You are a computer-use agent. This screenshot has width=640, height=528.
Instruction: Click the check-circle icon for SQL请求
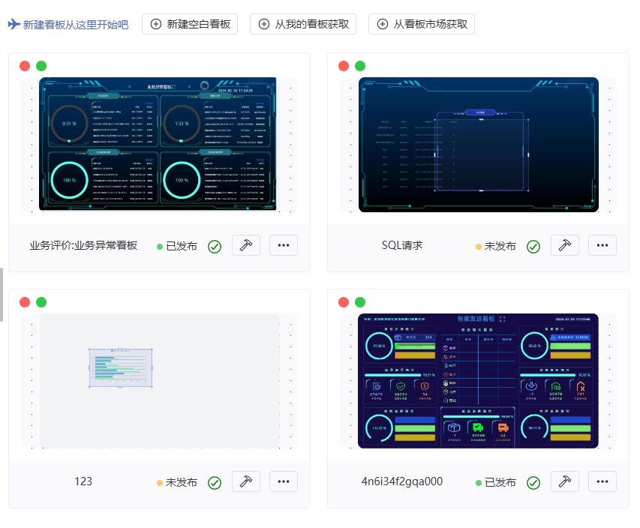(x=533, y=247)
